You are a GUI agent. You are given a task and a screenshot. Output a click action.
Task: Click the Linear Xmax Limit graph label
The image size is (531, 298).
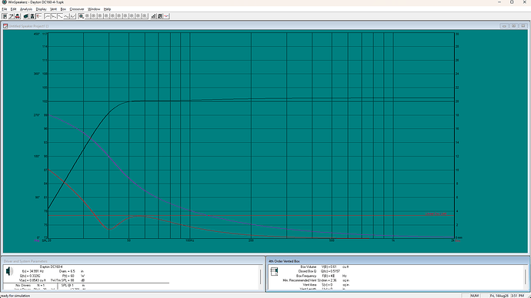(x=436, y=214)
